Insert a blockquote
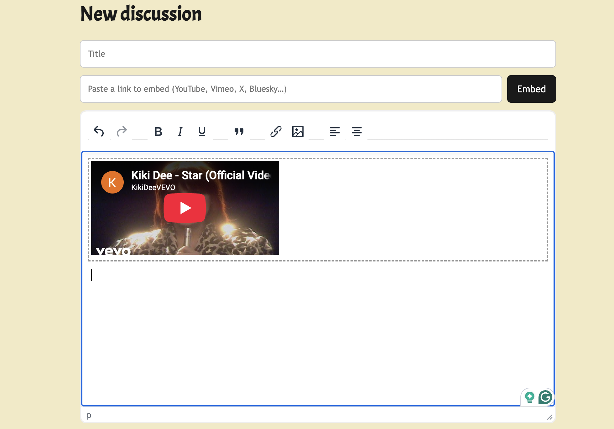 click(239, 132)
